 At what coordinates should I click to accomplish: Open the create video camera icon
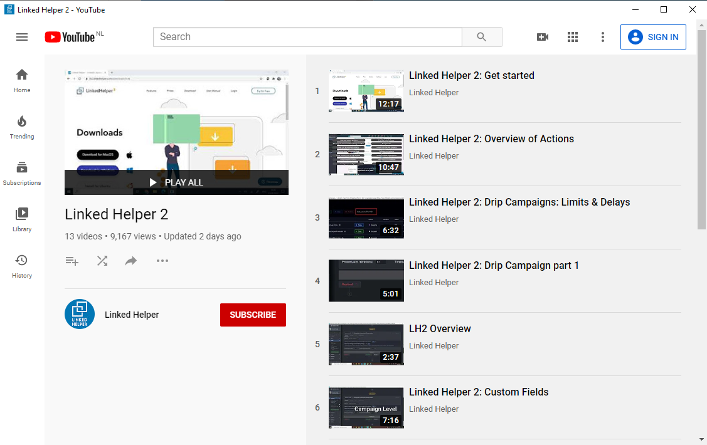(543, 37)
